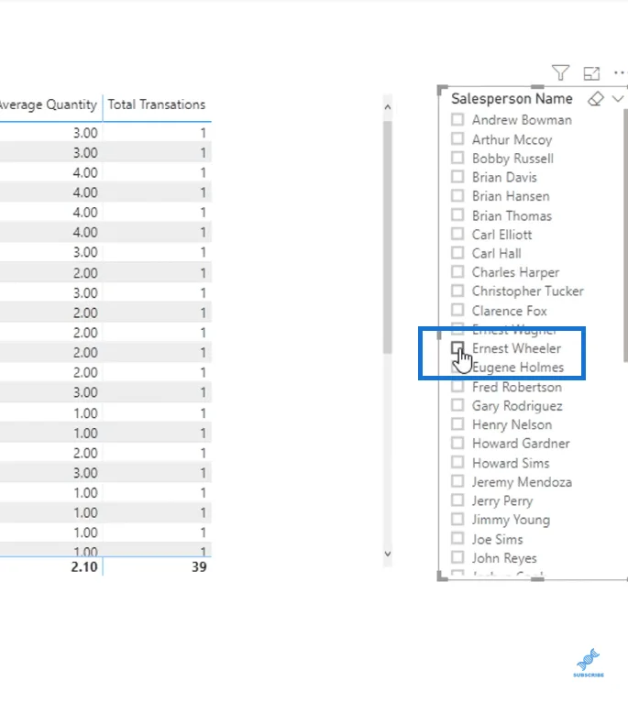Check the Clarence Fox checkbox
Viewport: 628px width, 703px height.
click(x=457, y=310)
